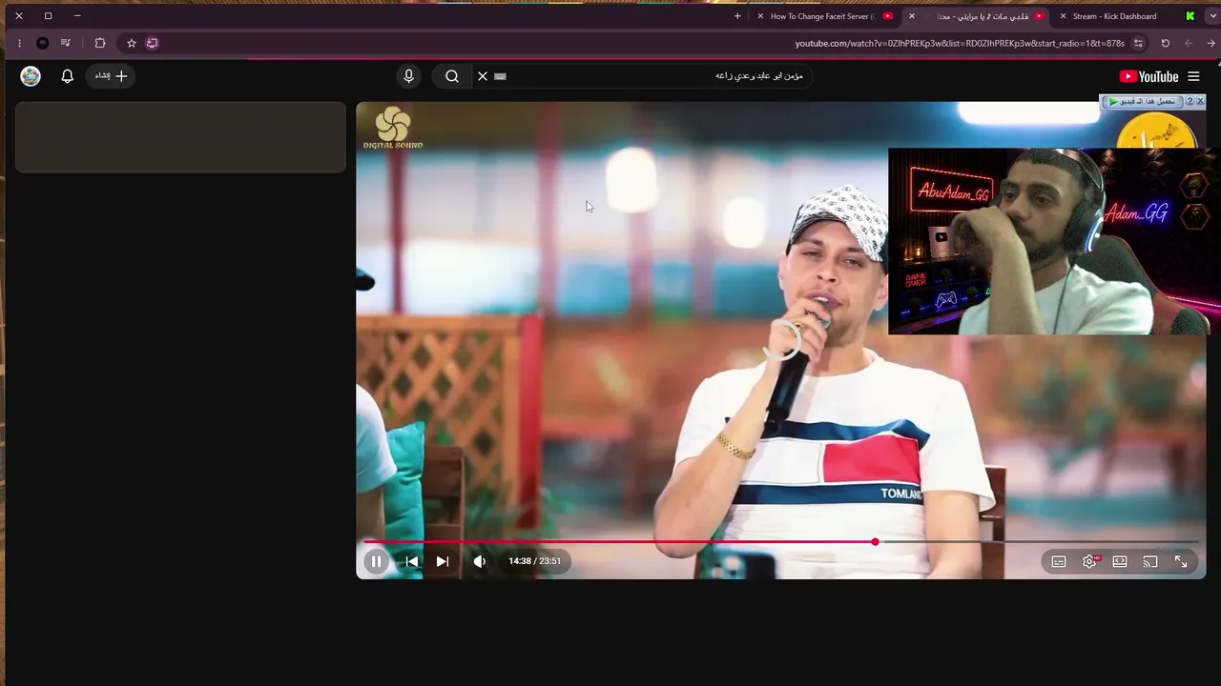Image resolution: width=1221 pixels, height=686 pixels.
Task: Skip to the previous video
Action: tap(412, 561)
